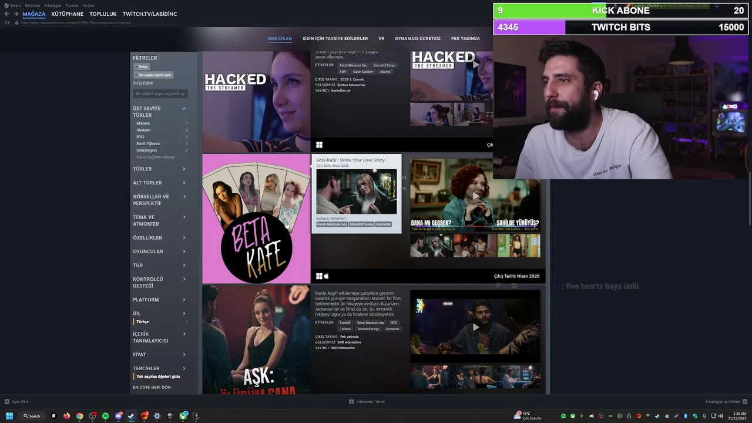Click the 'Kendi Maceranı Seç' tag in Beta Kafe popup
The width and height of the screenshot is (752, 423).
pyautogui.click(x=332, y=224)
